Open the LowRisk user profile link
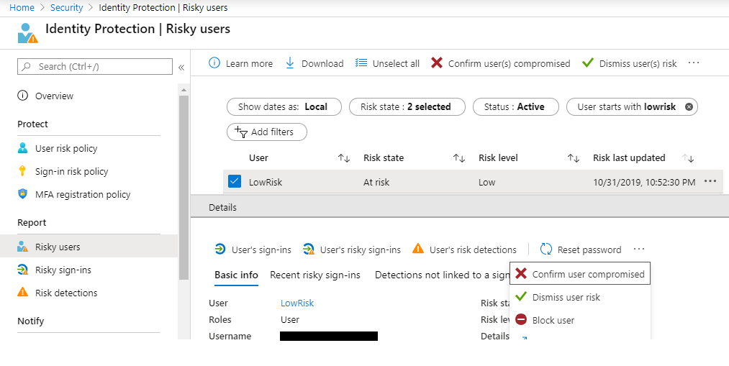The image size is (729, 366). click(x=297, y=303)
